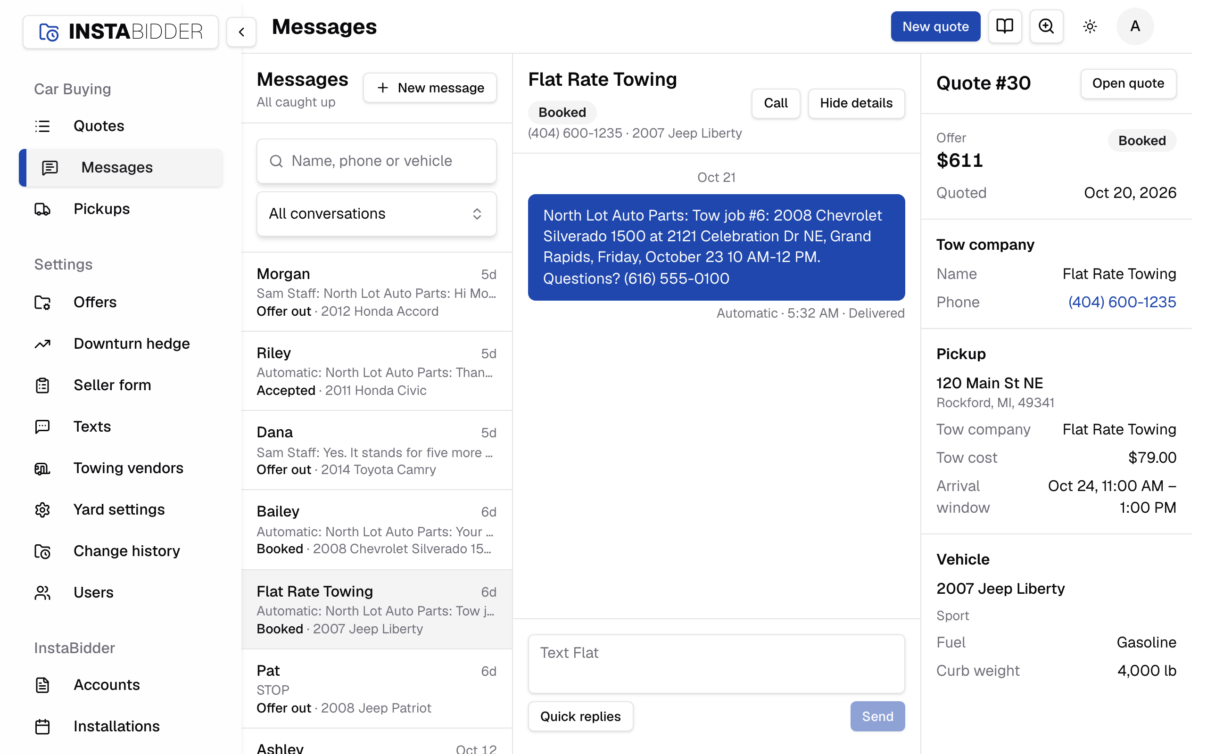Screen dimensions: 1207x754
Task: Go to Towing vendors page
Action: coord(121,468)
